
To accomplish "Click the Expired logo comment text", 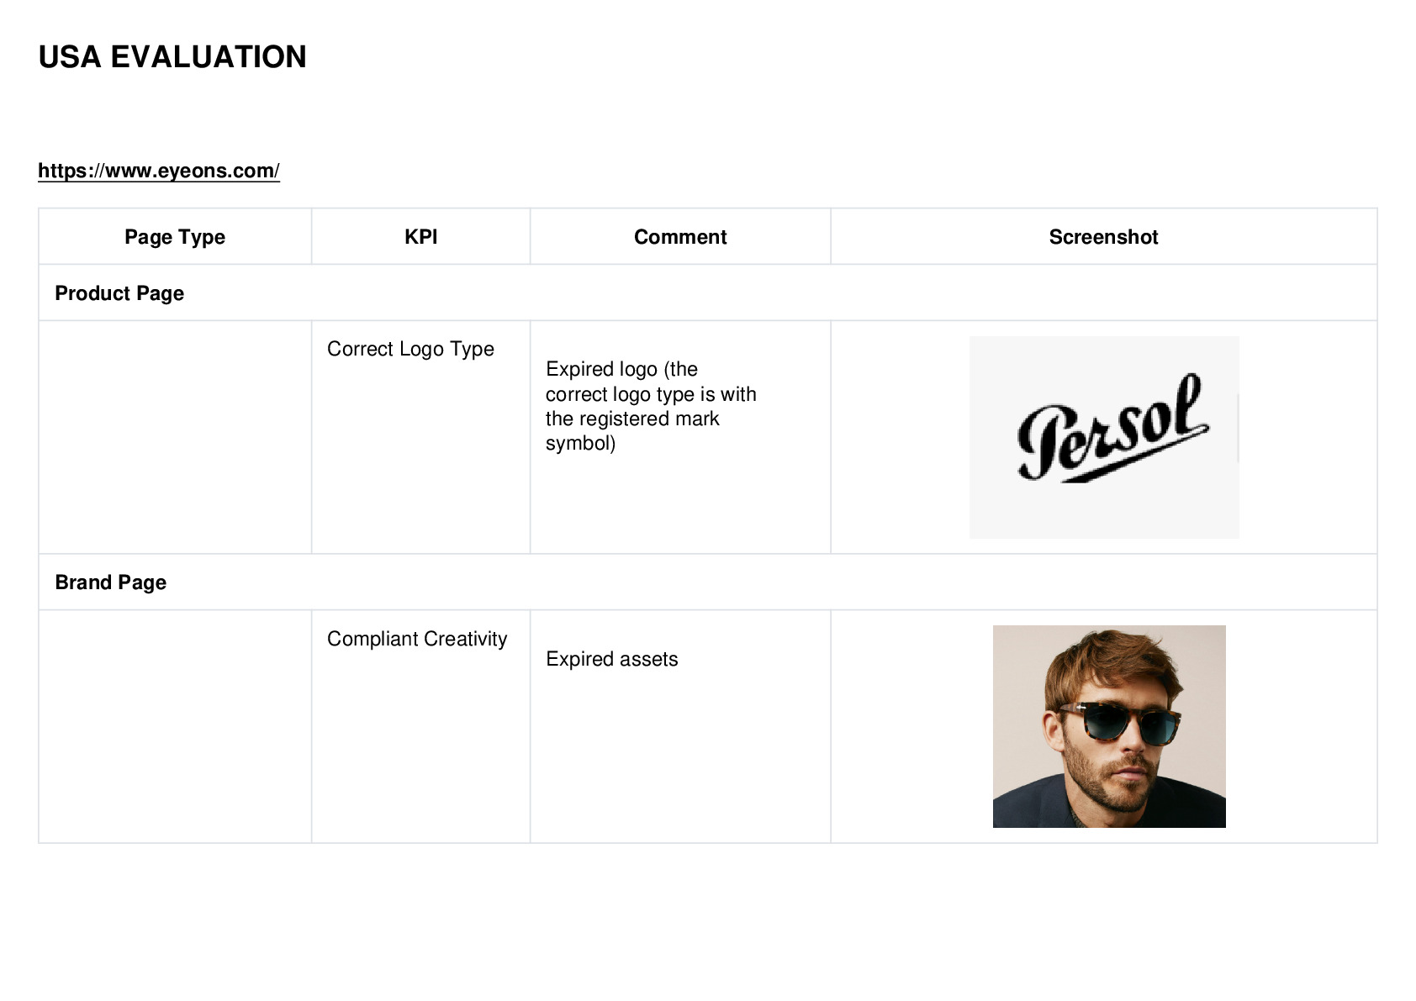I will (651, 406).
